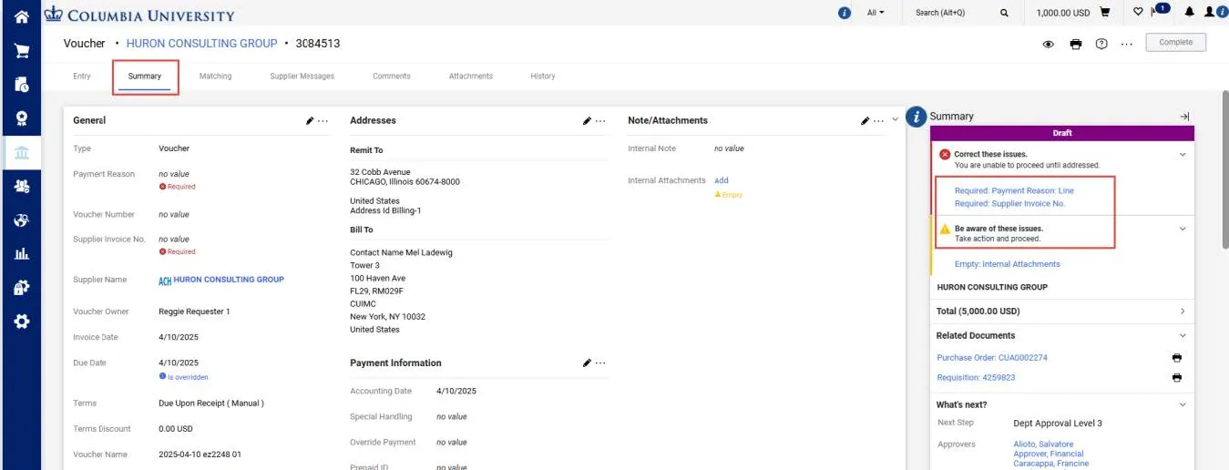The height and width of the screenshot is (470, 1229).
Task: Open the Suppliers people sidebar icon
Action: coord(21,186)
